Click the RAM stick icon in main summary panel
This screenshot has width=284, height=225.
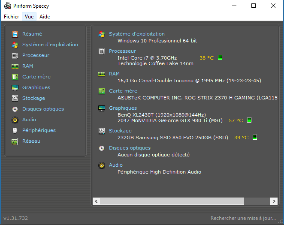click(x=102, y=74)
